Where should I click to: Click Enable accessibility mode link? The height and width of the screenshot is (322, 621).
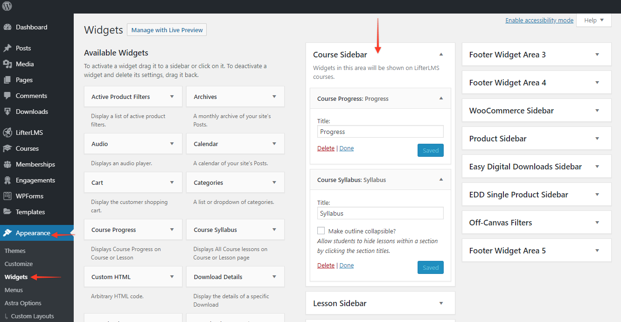539,20
